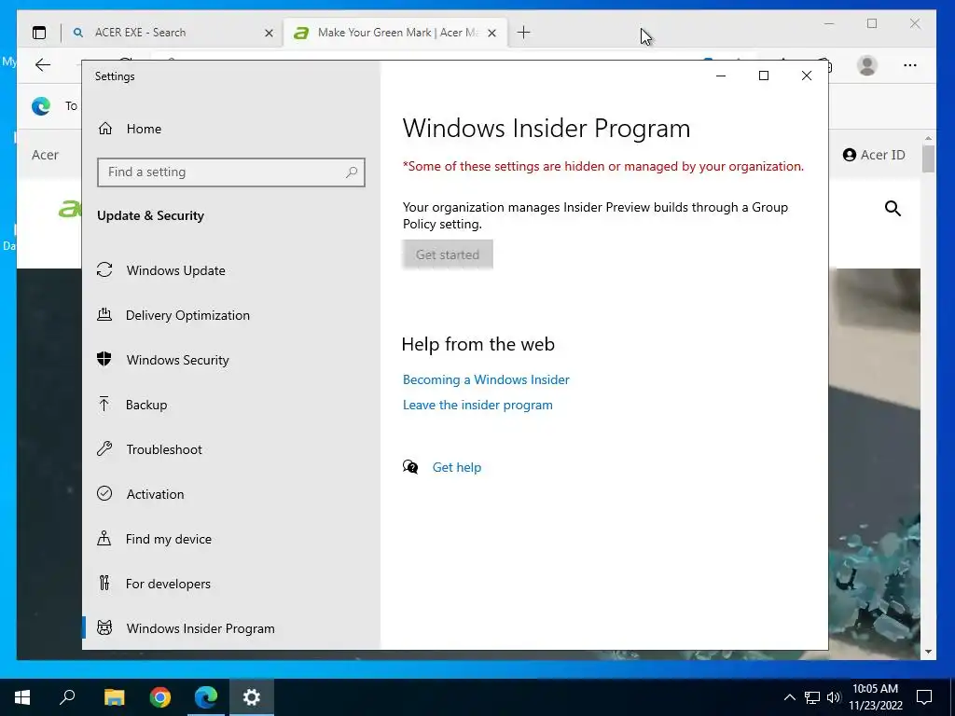Screen dimensions: 955x716
Task: Click the Edge back arrow button
Action: point(43,65)
